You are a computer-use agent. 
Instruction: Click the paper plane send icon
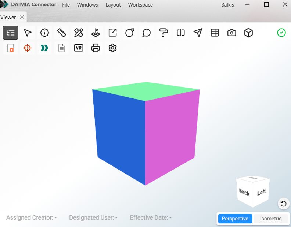pos(198,33)
